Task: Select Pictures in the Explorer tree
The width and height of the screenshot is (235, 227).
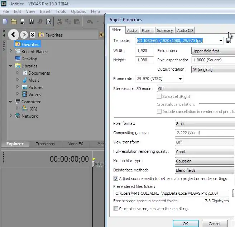Action: click(33, 87)
